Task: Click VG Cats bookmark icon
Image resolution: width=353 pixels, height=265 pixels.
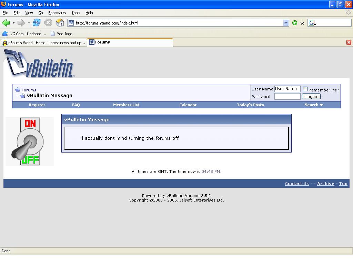Action: click(5, 34)
